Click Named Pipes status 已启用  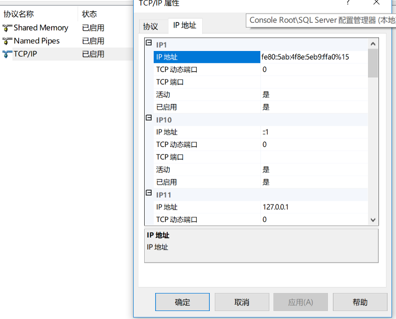[93, 41]
